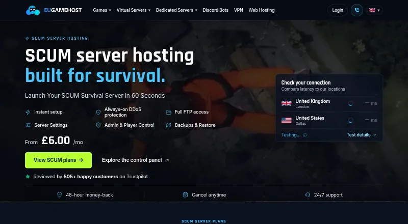Click the Check your connection heading
Viewport: 408px width, 224px height.
(x=305, y=82)
